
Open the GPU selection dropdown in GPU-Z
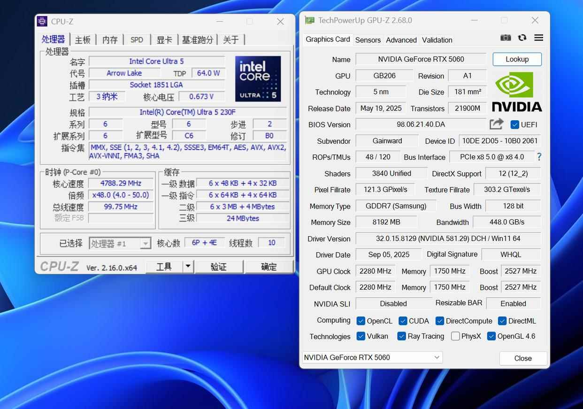[372, 357]
